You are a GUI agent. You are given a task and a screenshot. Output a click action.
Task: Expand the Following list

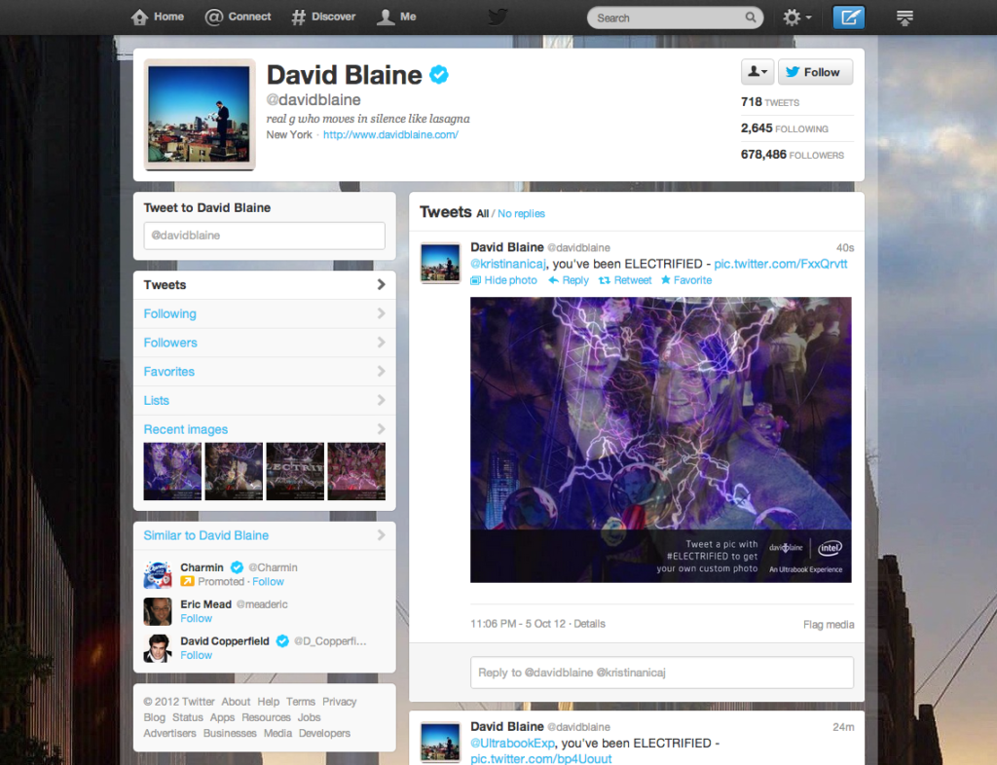tap(264, 313)
